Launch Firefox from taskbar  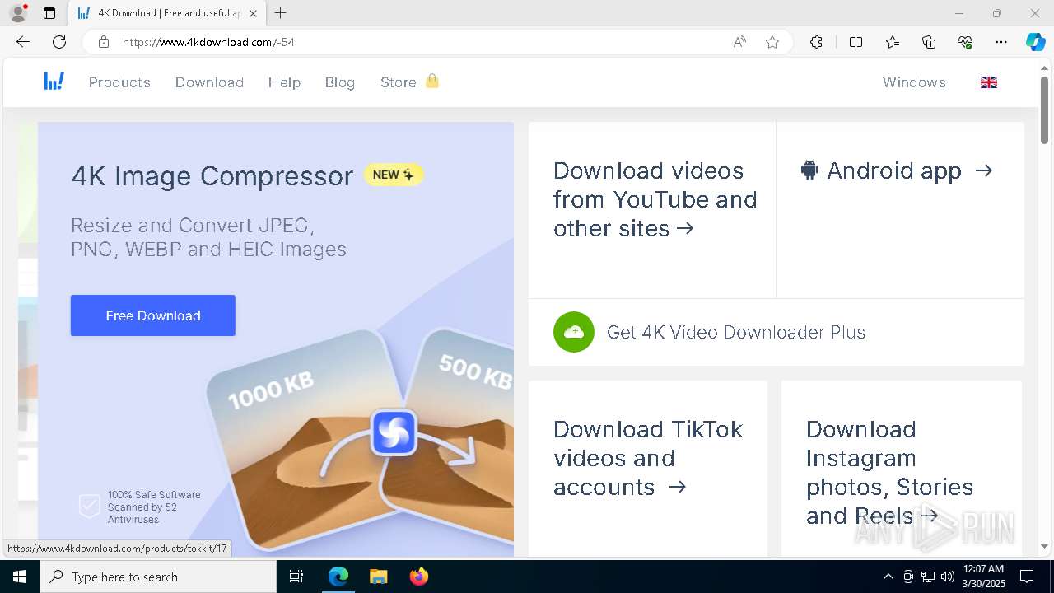tap(418, 577)
